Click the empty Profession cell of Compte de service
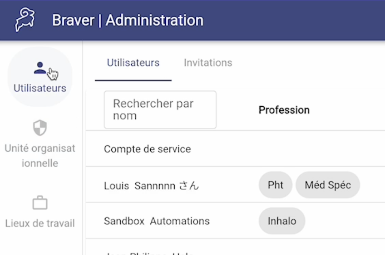Viewport: 385px width, 255px height. tap(319, 149)
